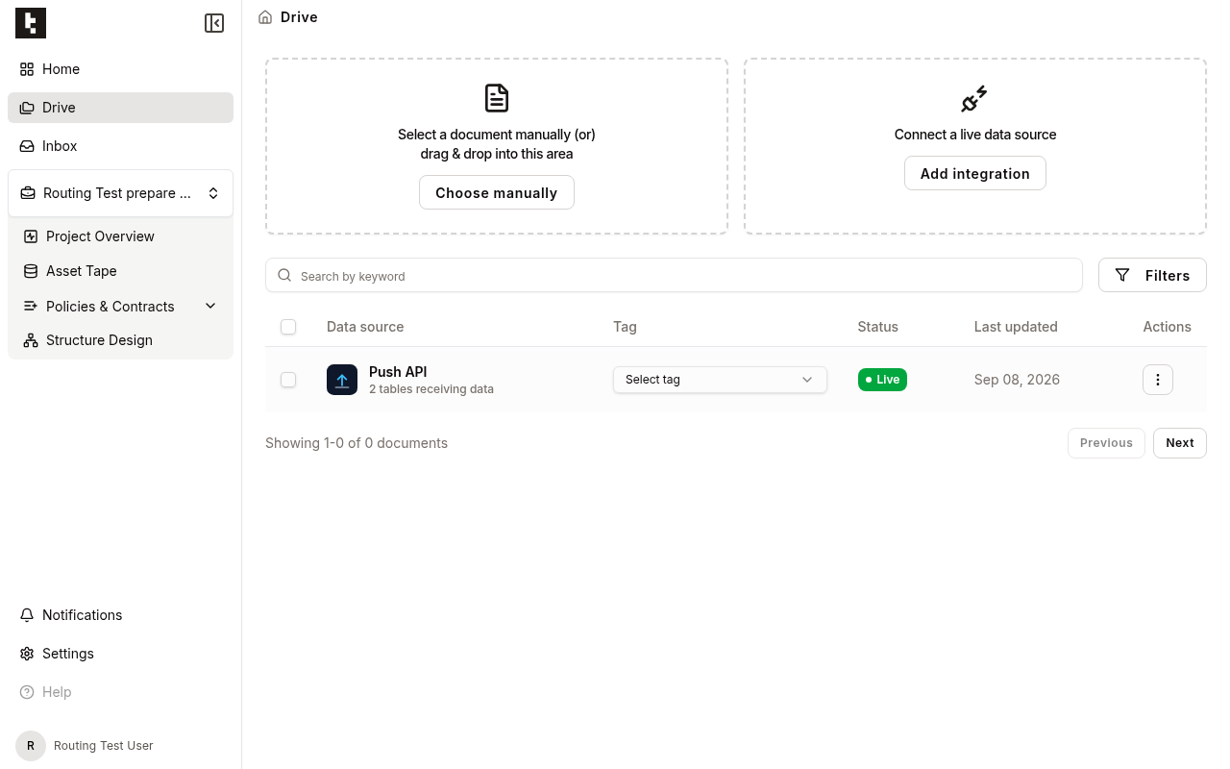Click the Status column header
This screenshot has height=769, width=1230.
coord(878,327)
